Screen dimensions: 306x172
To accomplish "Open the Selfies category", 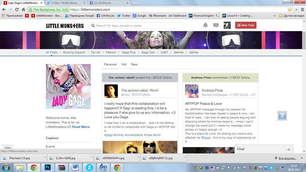I will pyautogui.click(x=194, y=52).
